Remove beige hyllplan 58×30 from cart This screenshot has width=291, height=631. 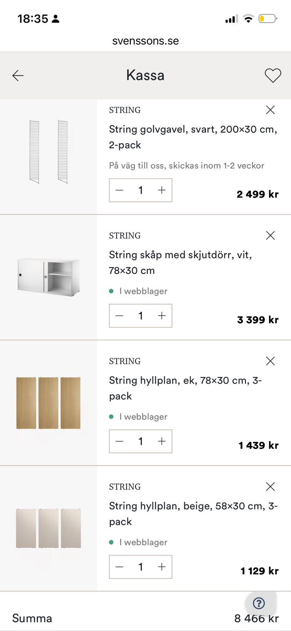[x=270, y=487]
